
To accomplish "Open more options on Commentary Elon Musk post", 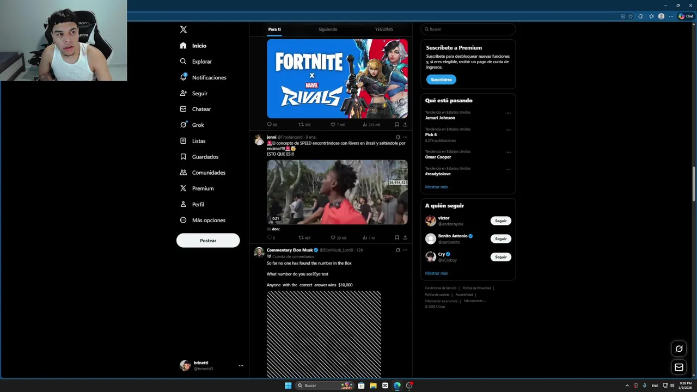I will pos(405,250).
